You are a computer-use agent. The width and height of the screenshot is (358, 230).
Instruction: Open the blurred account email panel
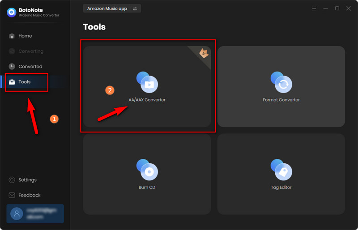point(35,213)
